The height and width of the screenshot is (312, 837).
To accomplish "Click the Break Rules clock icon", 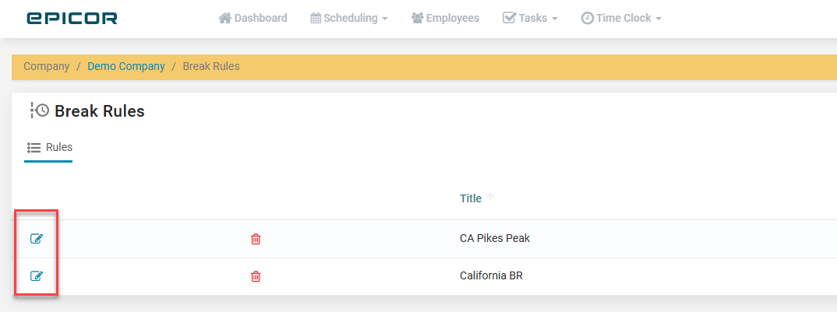I will click(40, 111).
